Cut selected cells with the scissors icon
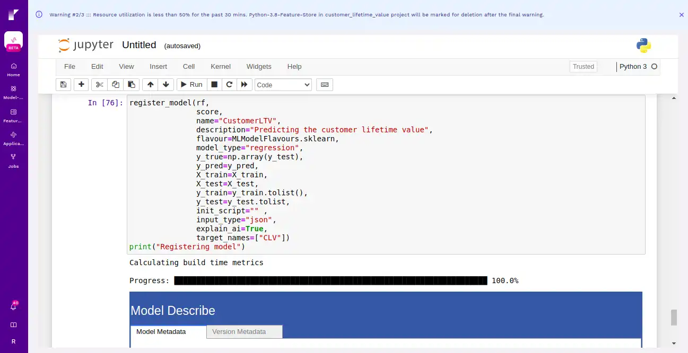Screen dimensions: 688x353 click(99, 85)
